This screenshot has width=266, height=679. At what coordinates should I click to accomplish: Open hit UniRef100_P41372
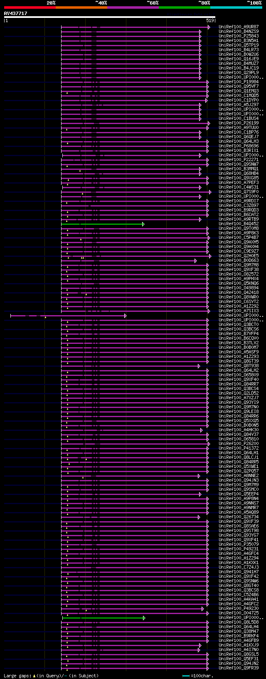239,448
